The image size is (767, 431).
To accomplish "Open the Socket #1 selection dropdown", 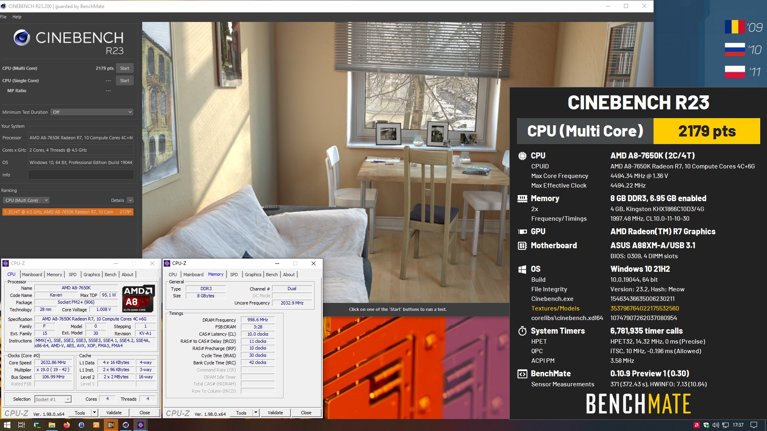I will (53, 399).
